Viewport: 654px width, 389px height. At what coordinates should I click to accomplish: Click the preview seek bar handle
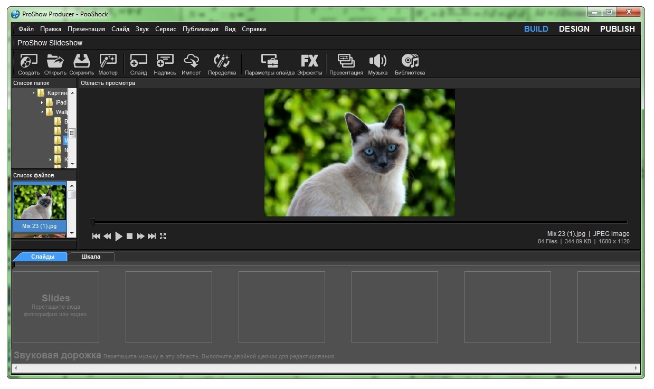[x=92, y=223]
